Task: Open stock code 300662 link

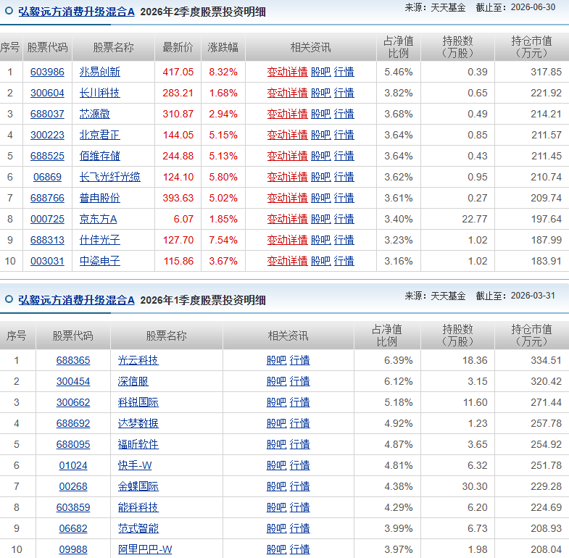Action: [x=73, y=402]
